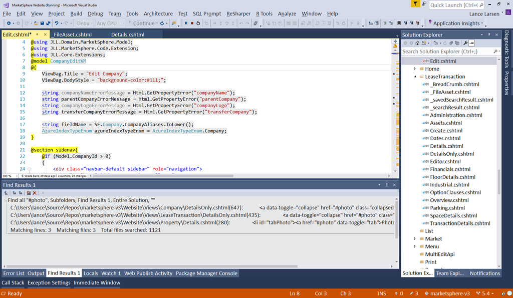The width and height of the screenshot is (513, 298).
Task: Click the feedback notifications flag icon
Action: click(x=415, y=4)
